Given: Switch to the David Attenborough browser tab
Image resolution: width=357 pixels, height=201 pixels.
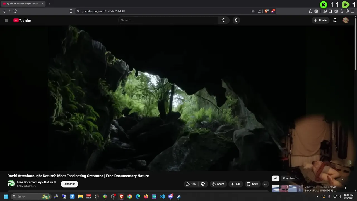Looking at the screenshot, I should coord(23,4).
